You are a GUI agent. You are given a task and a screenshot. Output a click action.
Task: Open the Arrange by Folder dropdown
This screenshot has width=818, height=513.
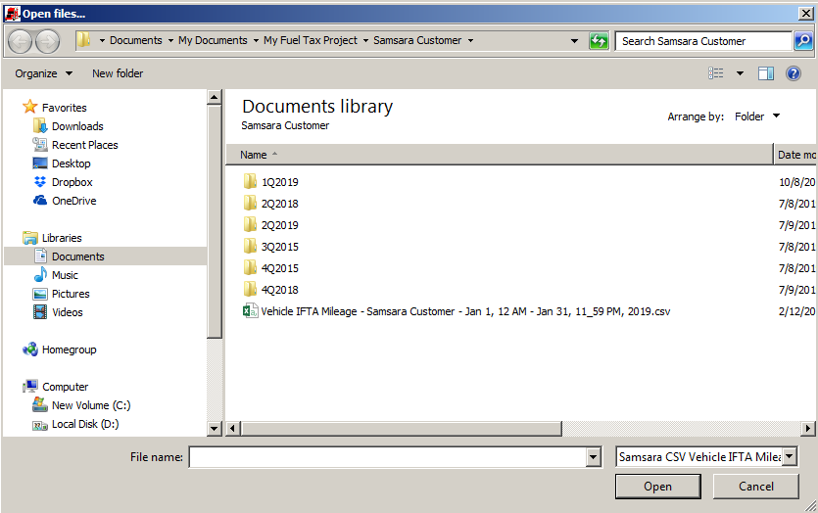[x=757, y=117]
